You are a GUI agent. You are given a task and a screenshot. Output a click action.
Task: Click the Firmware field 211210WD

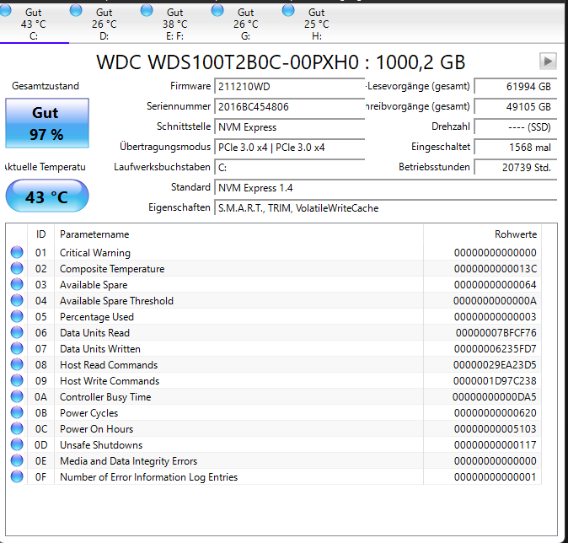click(x=289, y=87)
